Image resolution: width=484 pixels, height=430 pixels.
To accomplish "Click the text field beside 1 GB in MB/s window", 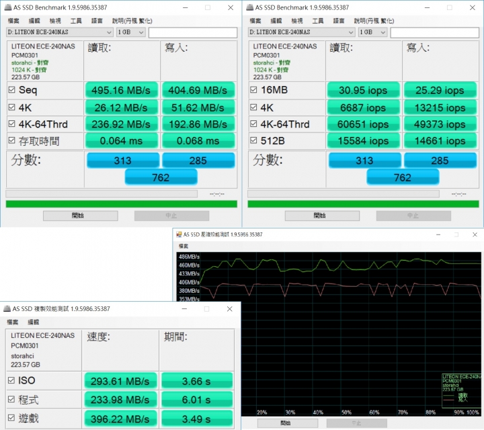I will pos(193,32).
